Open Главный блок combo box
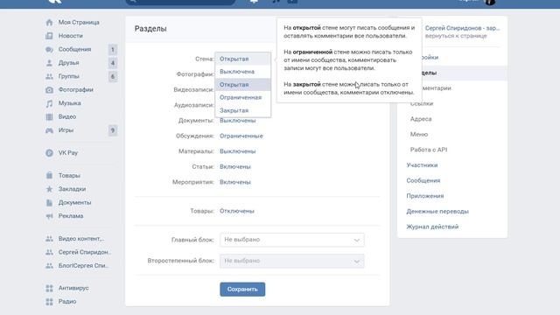Screen dimensions: 560x315 pyautogui.click(x=292, y=240)
